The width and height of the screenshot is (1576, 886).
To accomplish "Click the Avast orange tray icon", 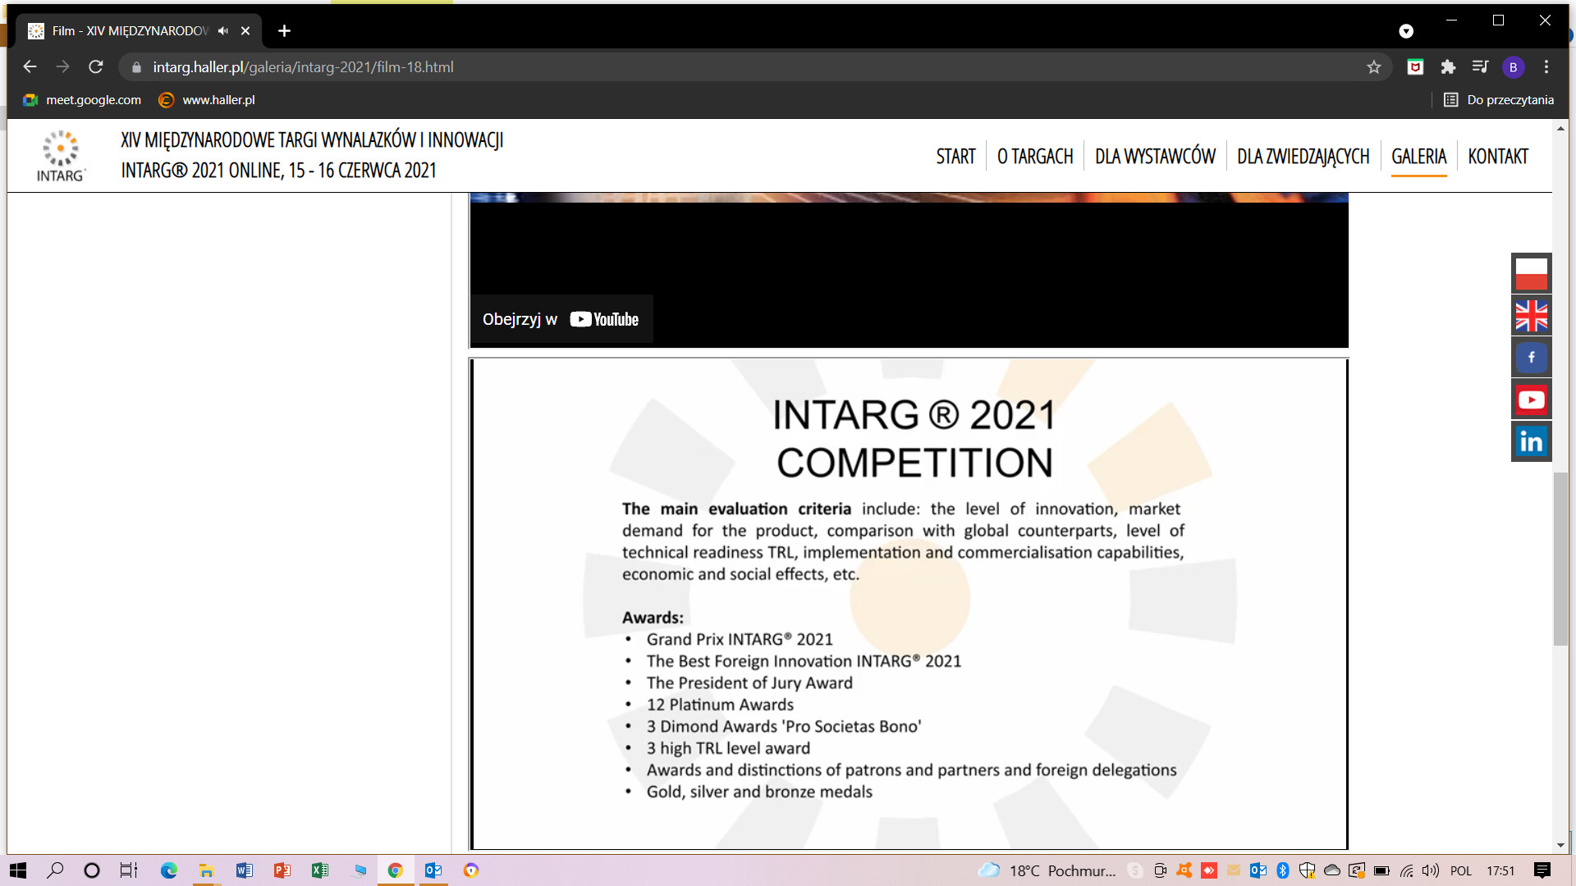I will click(x=1184, y=870).
